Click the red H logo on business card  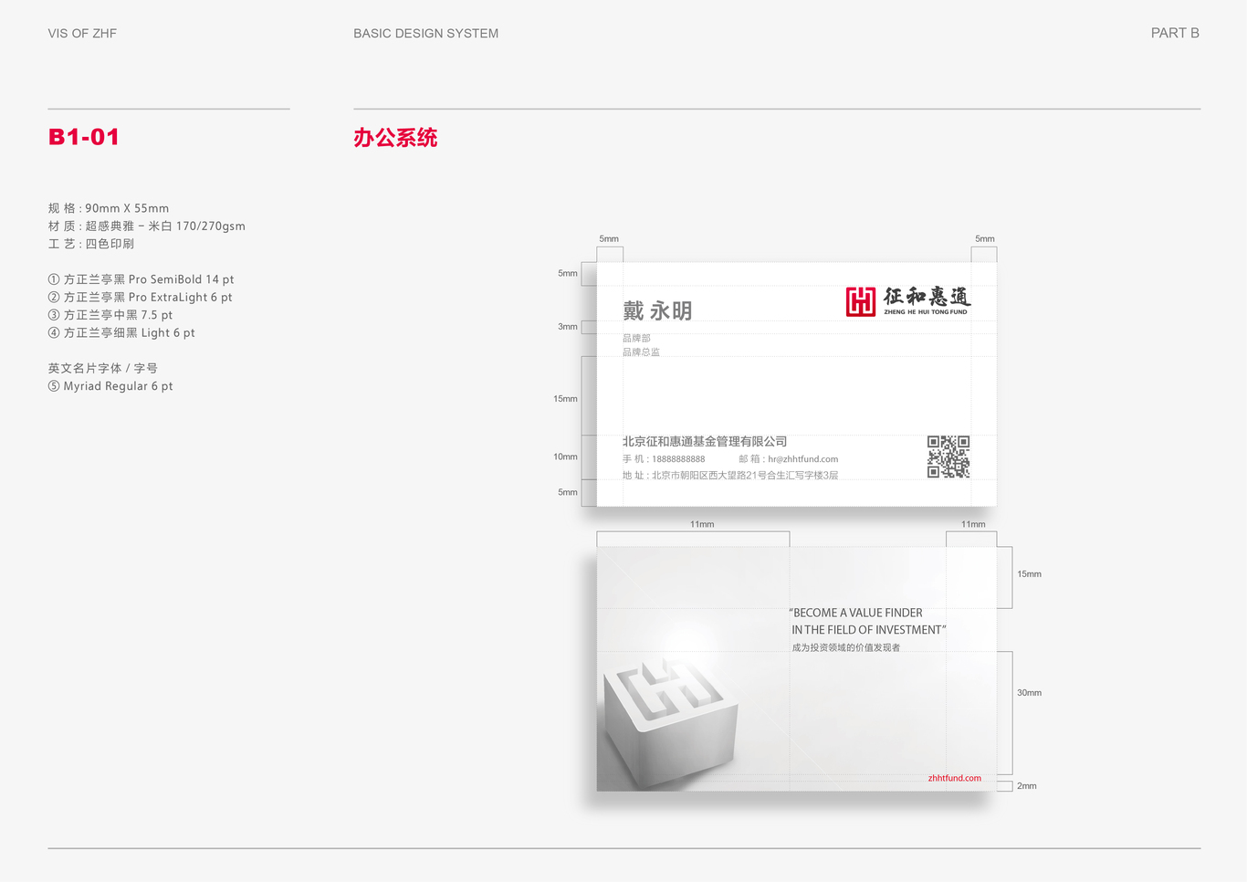860,301
